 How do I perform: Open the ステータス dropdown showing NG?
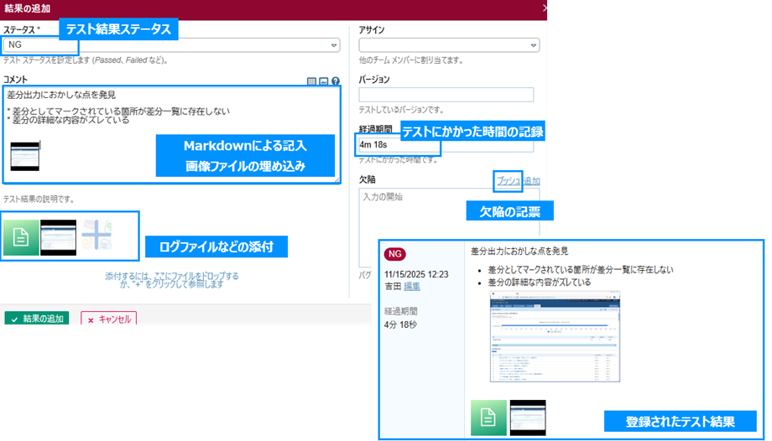(170, 45)
